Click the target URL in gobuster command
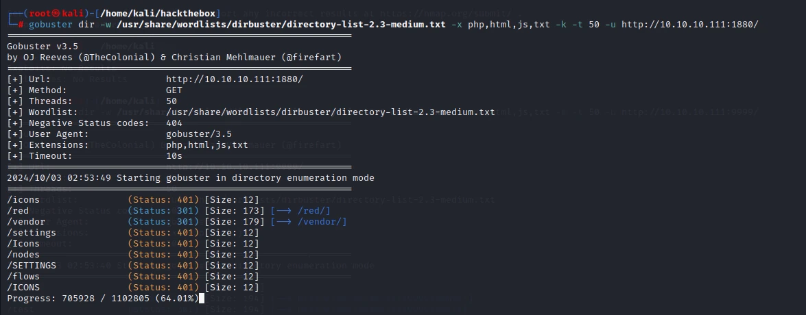The image size is (806, 315). coord(690,24)
